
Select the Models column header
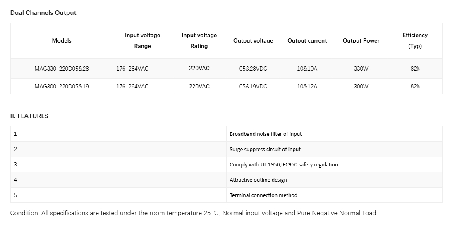[x=62, y=40]
